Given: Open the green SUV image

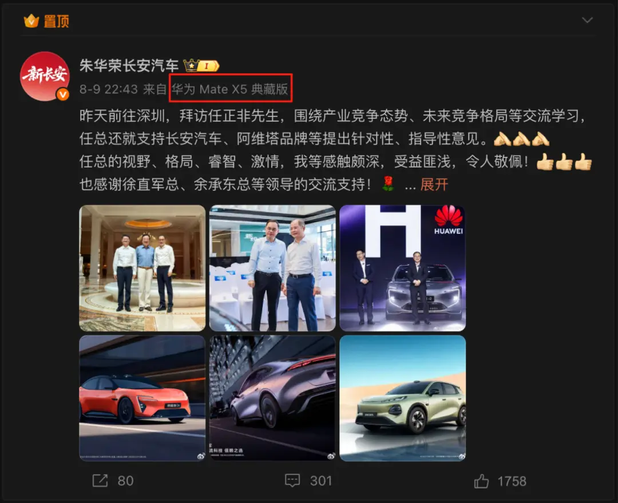Looking at the screenshot, I should click(402, 398).
